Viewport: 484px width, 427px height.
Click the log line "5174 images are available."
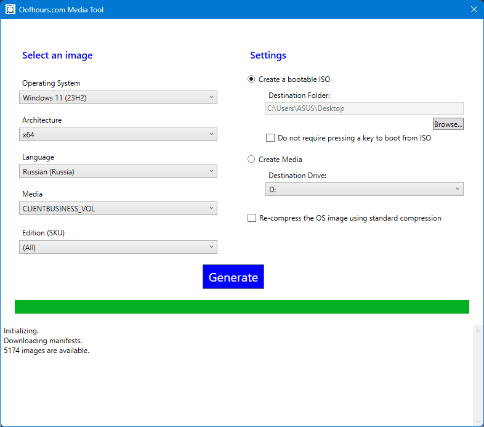click(47, 351)
